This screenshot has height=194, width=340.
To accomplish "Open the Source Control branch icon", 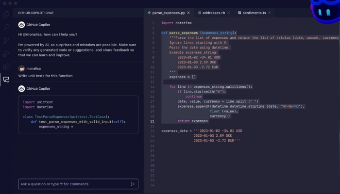I will point(6,41).
